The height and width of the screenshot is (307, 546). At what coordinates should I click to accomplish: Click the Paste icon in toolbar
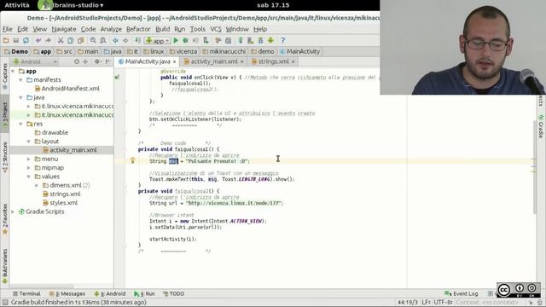pyautogui.click(x=81, y=40)
